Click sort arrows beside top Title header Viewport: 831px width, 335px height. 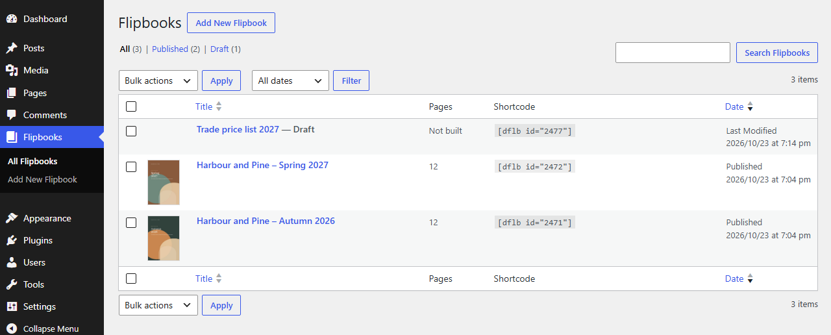point(219,106)
